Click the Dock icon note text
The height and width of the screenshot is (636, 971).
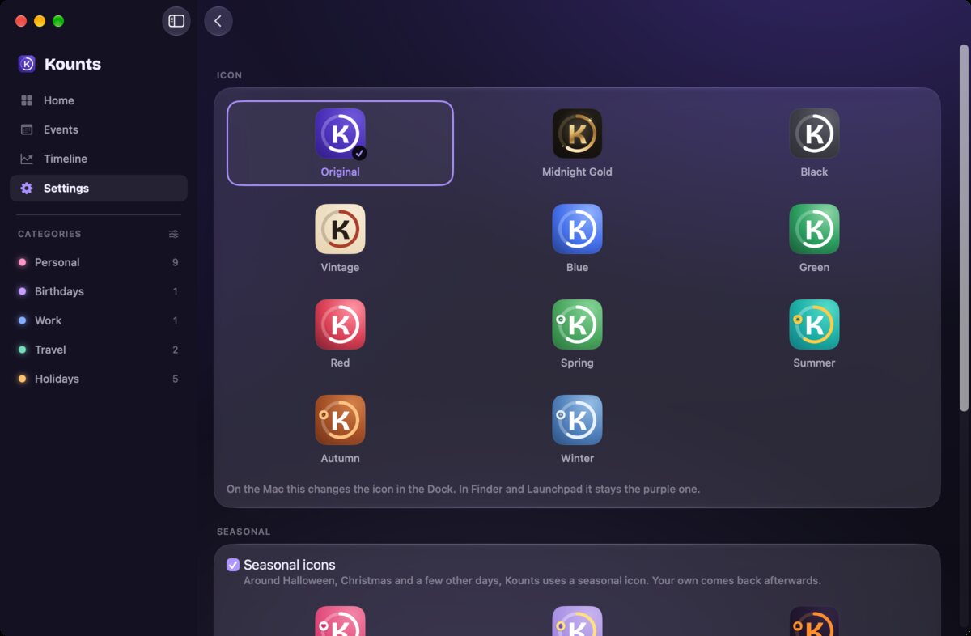click(x=463, y=489)
